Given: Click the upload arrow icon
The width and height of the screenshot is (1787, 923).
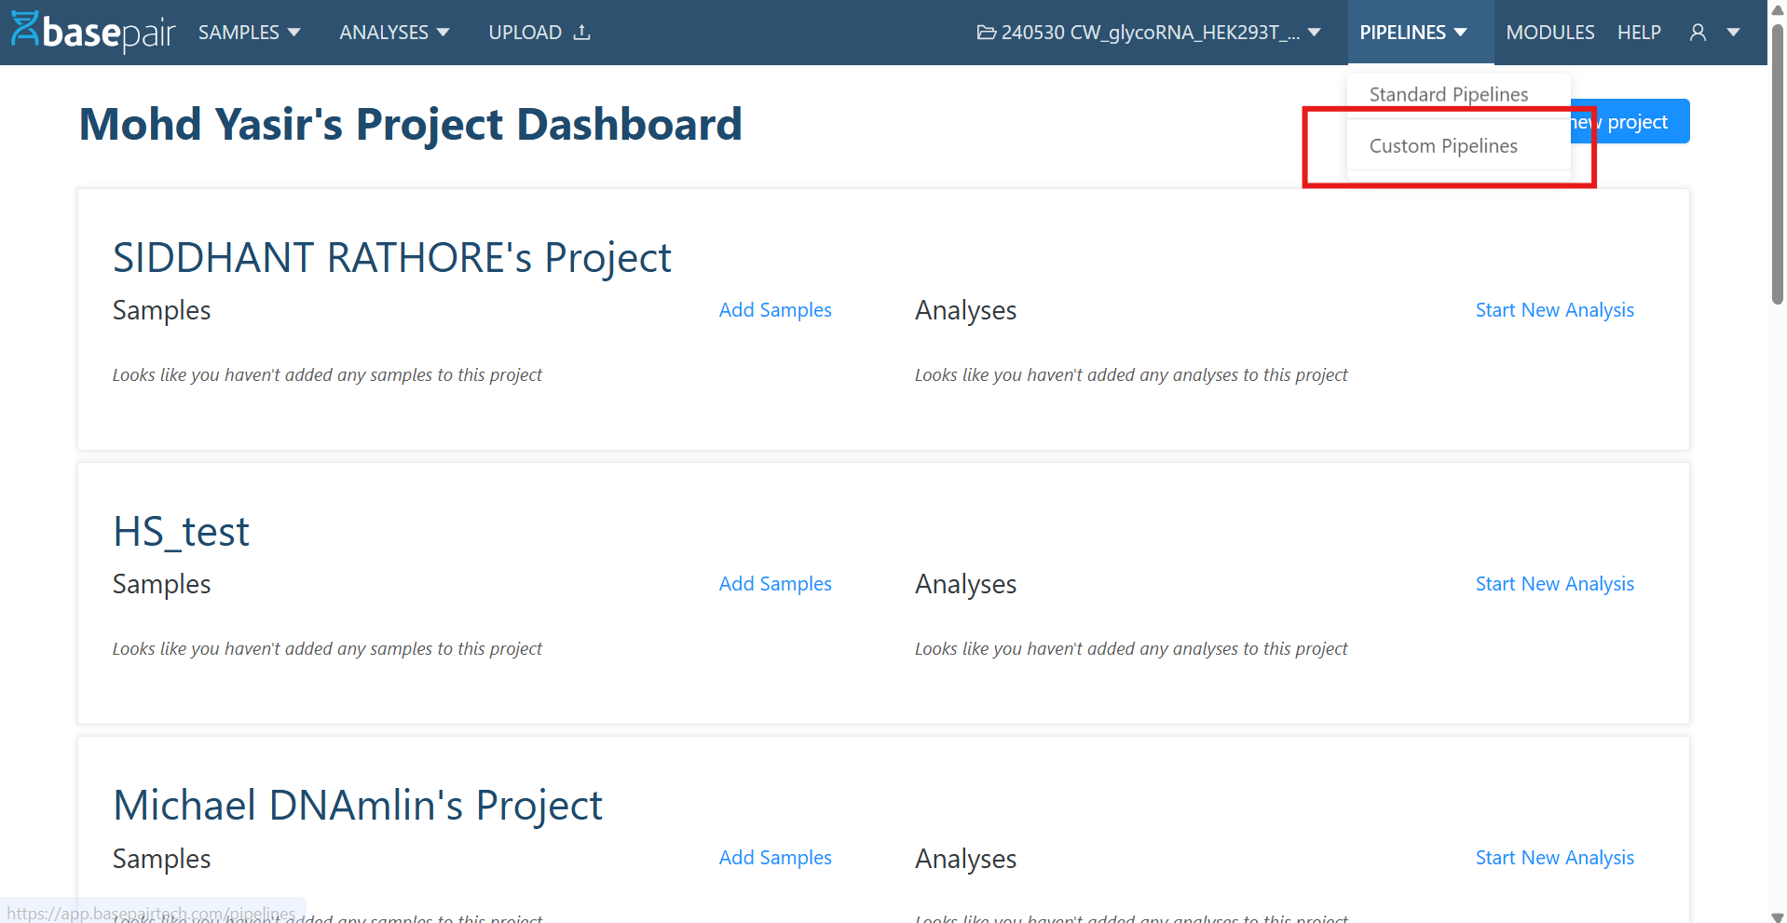Looking at the screenshot, I should (x=582, y=31).
